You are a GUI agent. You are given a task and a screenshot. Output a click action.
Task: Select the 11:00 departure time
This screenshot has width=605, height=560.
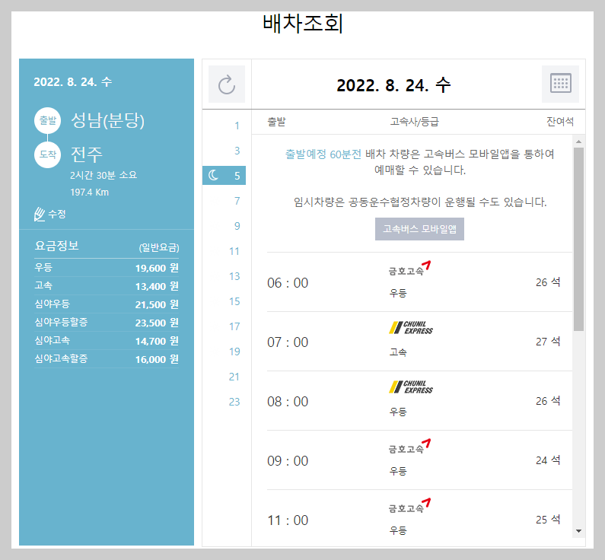point(288,520)
